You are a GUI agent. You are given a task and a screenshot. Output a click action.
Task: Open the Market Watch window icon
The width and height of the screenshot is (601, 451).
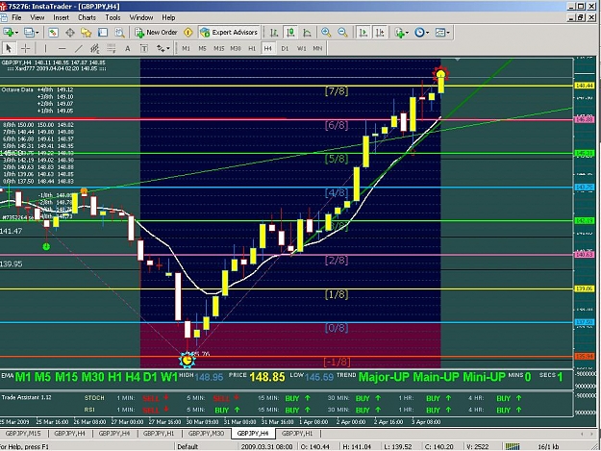point(53,33)
